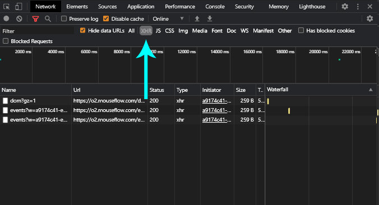Viewport: 379px width, 205px height.
Task: Sort by the Size column header
Action: (x=245, y=90)
